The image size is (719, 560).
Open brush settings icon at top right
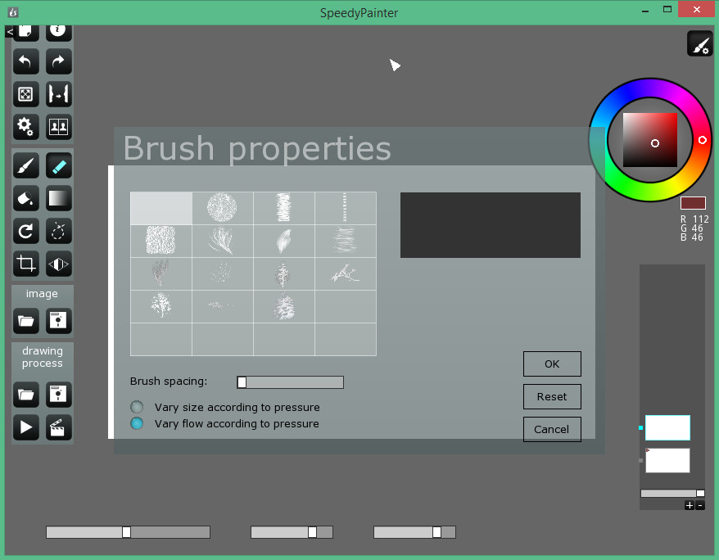699,43
